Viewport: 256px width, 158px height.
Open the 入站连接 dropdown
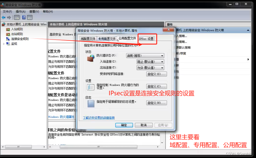(x=150, y=62)
